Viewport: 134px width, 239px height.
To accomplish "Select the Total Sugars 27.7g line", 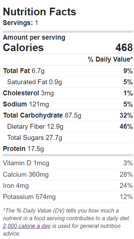I will click(34, 138).
